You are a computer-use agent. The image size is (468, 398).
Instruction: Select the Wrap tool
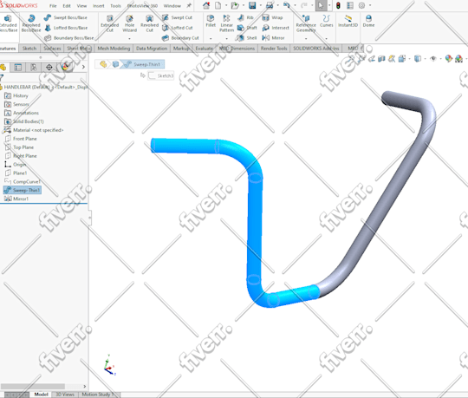click(x=272, y=17)
